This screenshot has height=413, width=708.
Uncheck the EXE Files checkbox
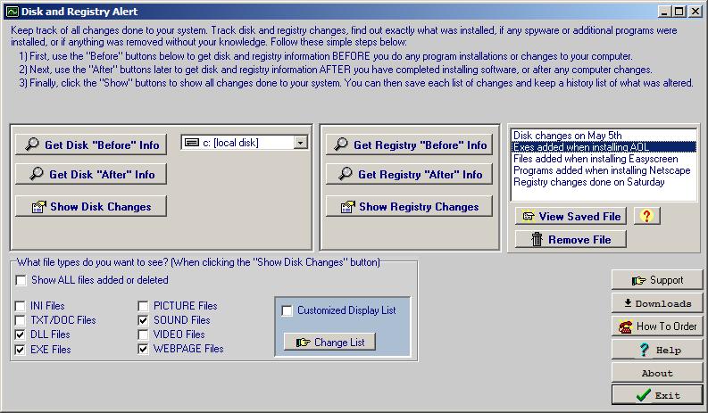point(20,350)
